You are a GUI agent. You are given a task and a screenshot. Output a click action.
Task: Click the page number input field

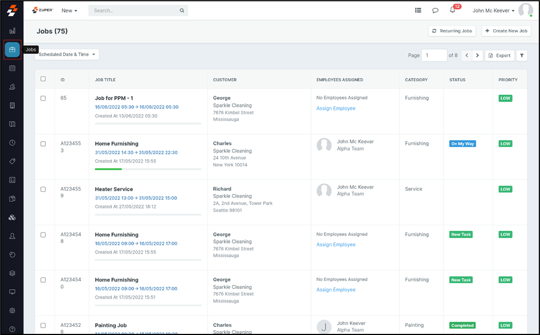click(x=434, y=56)
